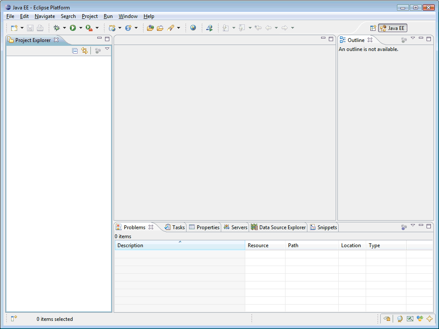Switch to the Properties tab

(x=204, y=227)
